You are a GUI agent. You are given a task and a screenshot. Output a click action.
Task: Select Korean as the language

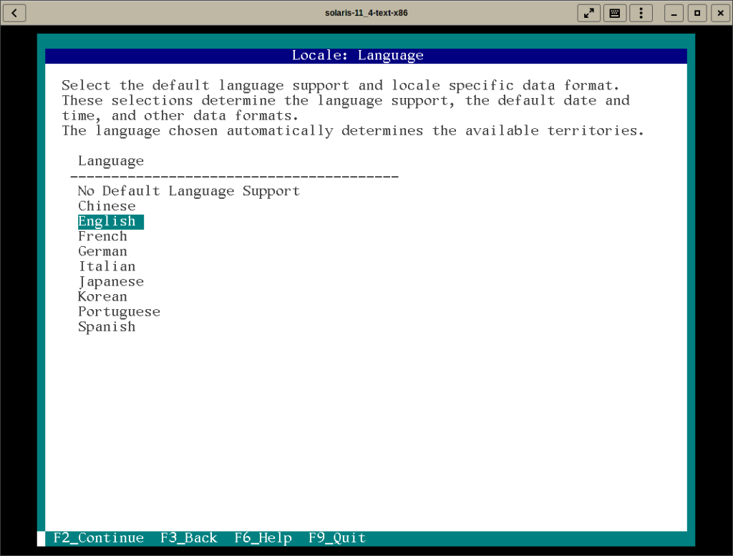coord(102,297)
